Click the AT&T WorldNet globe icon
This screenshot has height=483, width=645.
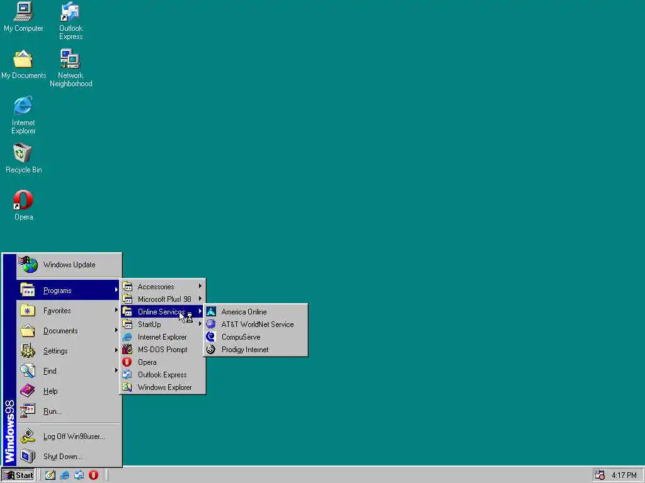(x=210, y=324)
